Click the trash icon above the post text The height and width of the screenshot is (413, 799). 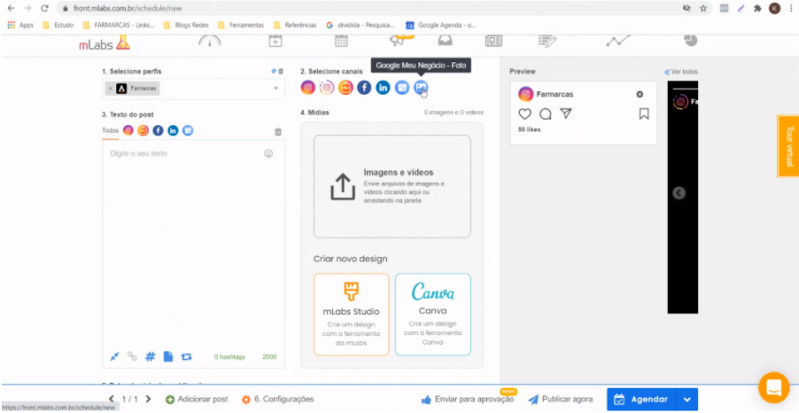[278, 131]
